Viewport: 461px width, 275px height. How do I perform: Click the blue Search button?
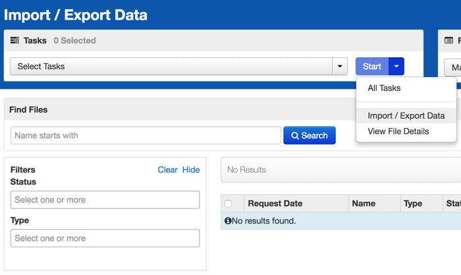point(309,136)
